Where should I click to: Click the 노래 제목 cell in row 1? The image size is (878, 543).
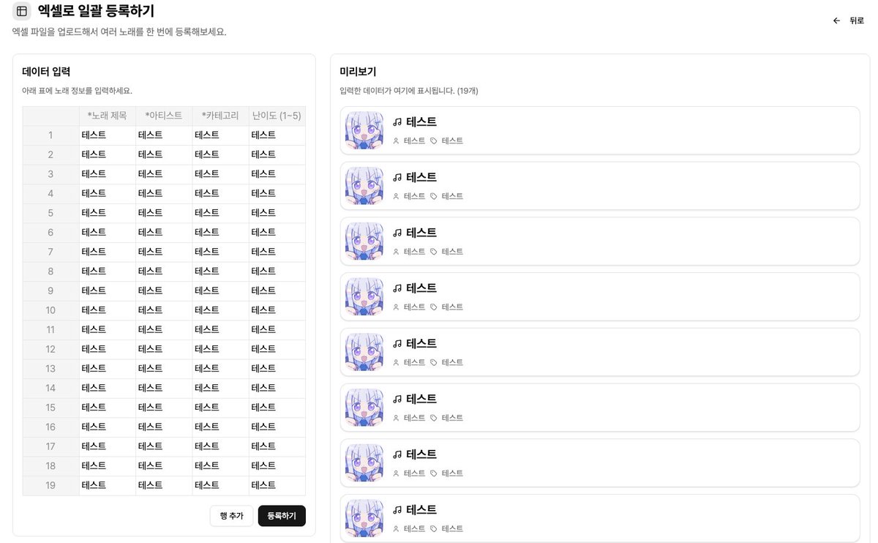point(108,135)
